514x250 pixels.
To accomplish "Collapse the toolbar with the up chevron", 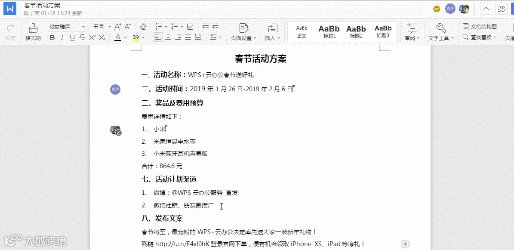I will click(x=486, y=9).
